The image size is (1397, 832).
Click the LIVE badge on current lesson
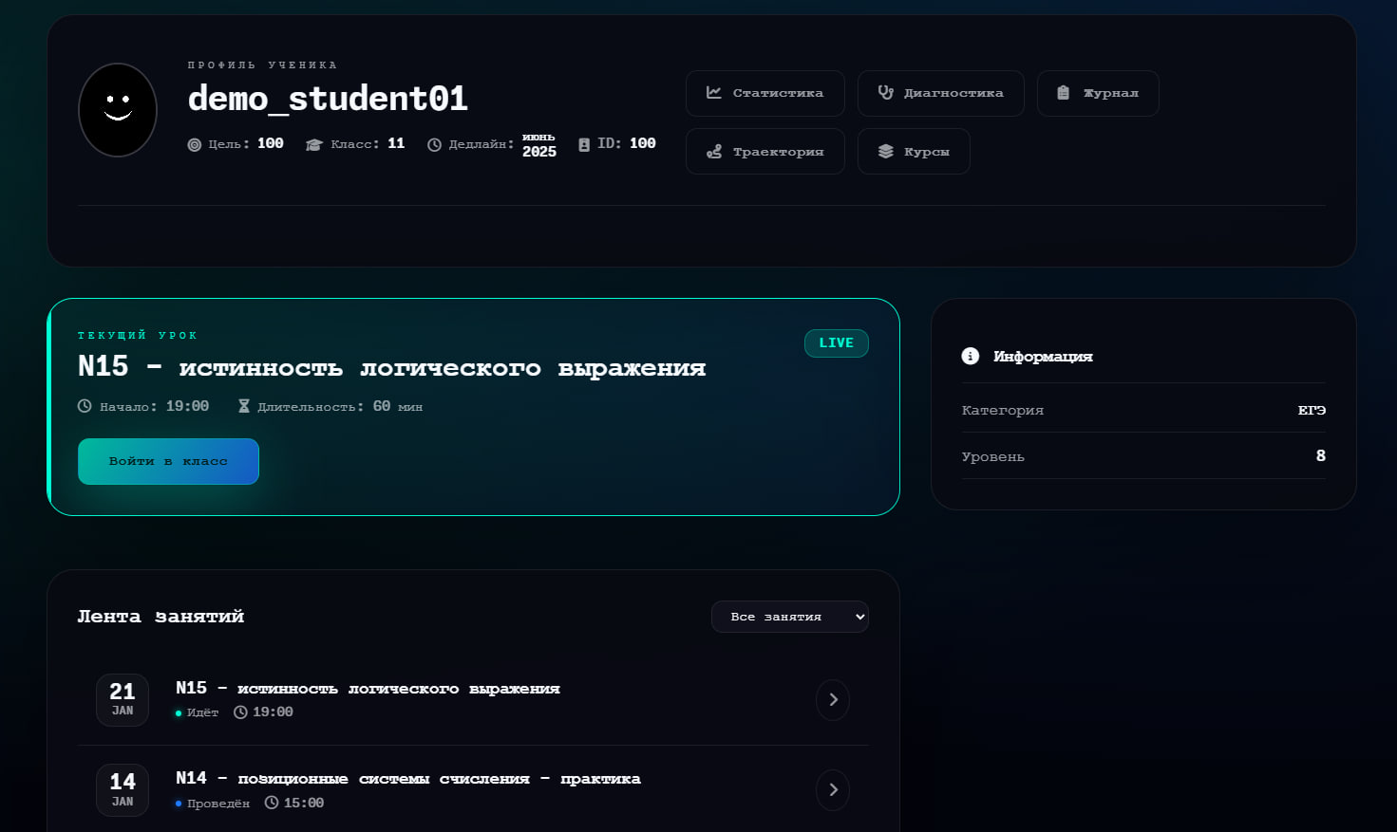coord(836,343)
